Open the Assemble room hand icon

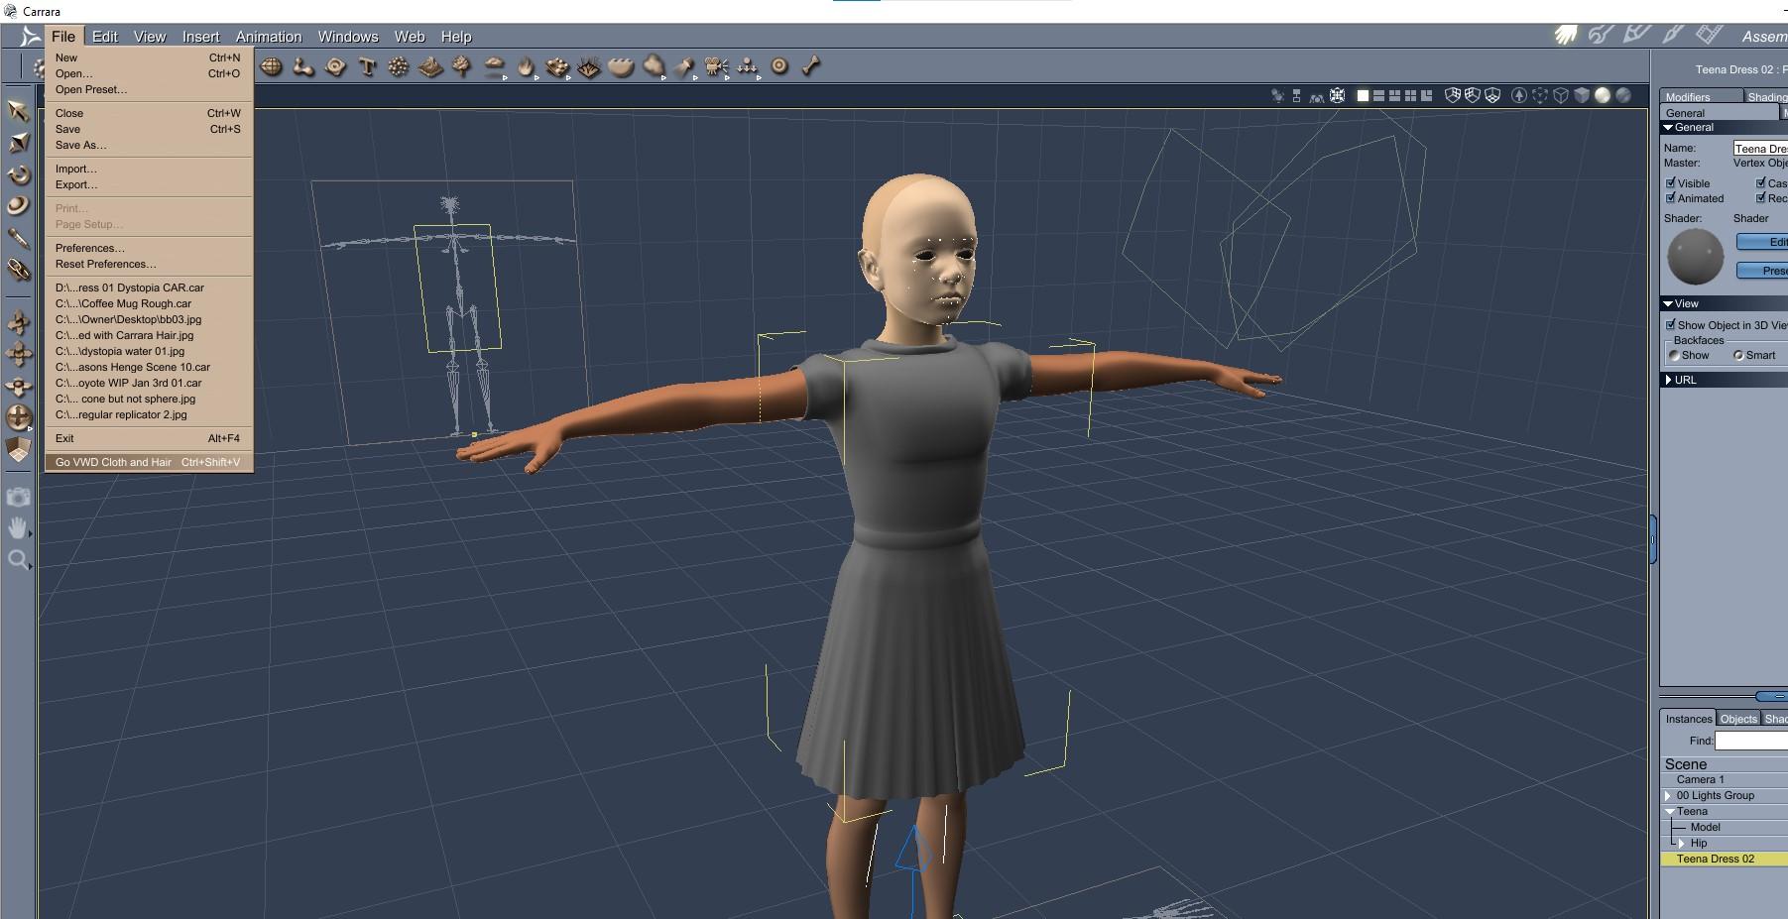point(1566,36)
